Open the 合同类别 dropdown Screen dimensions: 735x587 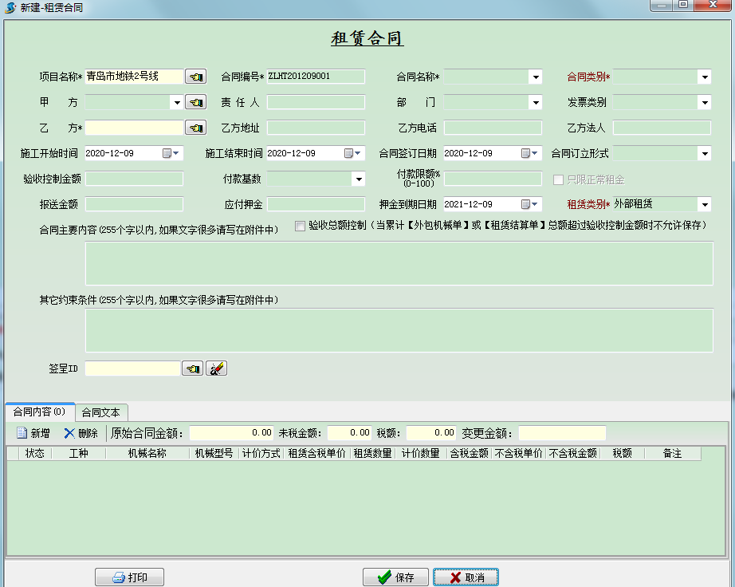[x=704, y=77]
